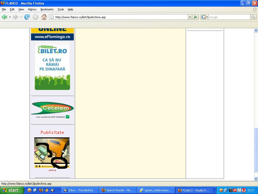Click the Stop loading icon
This screenshot has height=194, width=258.
[x=36, y=17]
